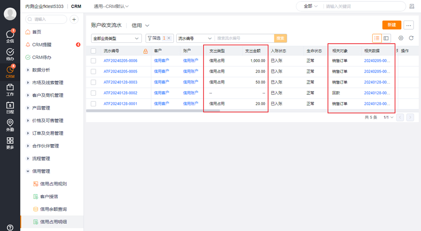
Task: Switch to split panel view icon
Action: (x=386, y=38)
